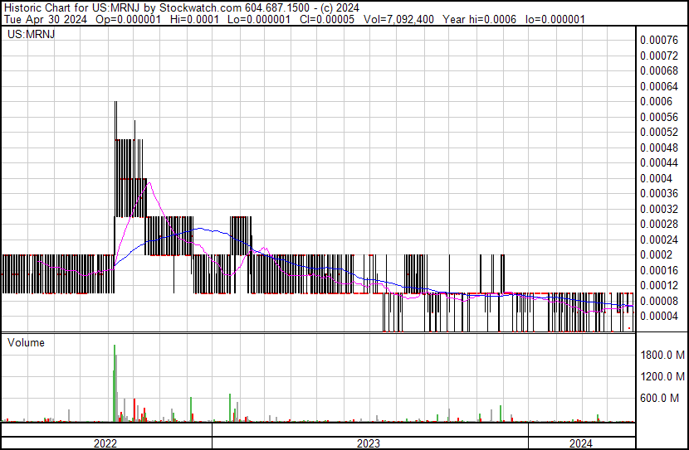Click the 0.0006 price axis label
This screenshot has width=689, height=450.
pyautogui.click(x=656, y=102)
